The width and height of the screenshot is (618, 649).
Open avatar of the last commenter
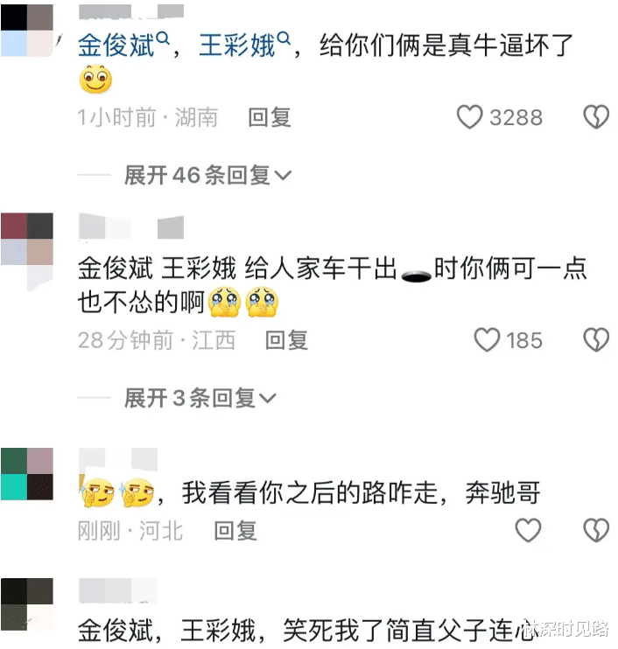coord(27,604)
